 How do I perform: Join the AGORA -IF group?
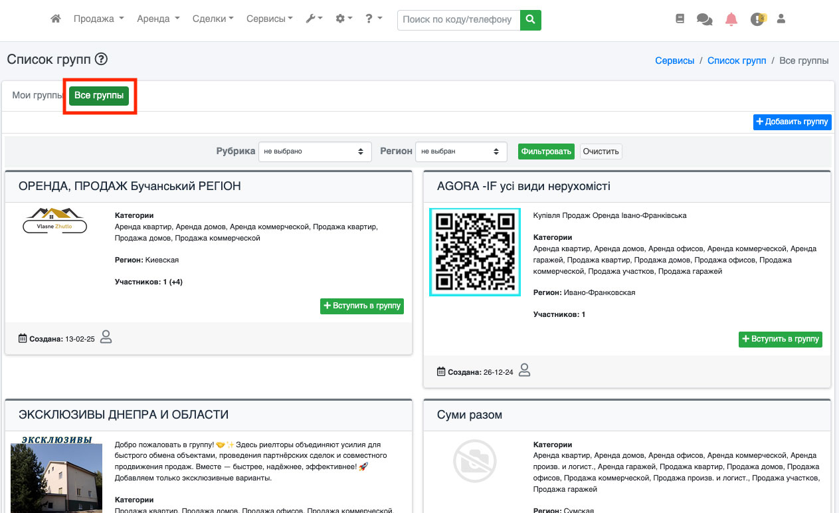[780, 339]
